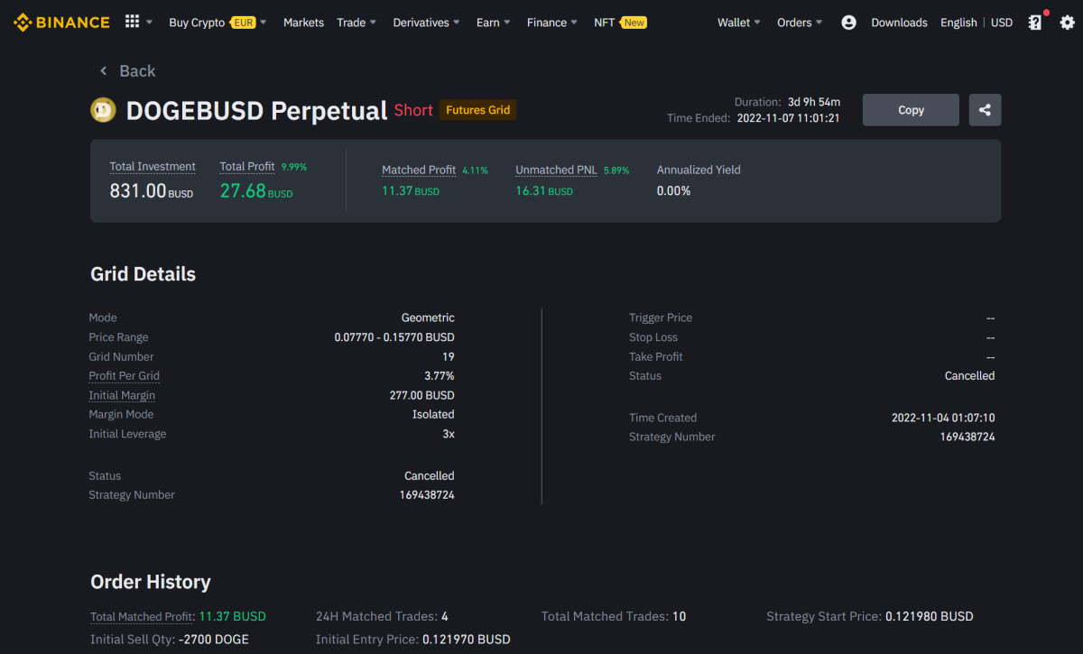1083x654 pixels.
Task: Expand the apps grid dropdown arrow
Action: click(149, 23)
